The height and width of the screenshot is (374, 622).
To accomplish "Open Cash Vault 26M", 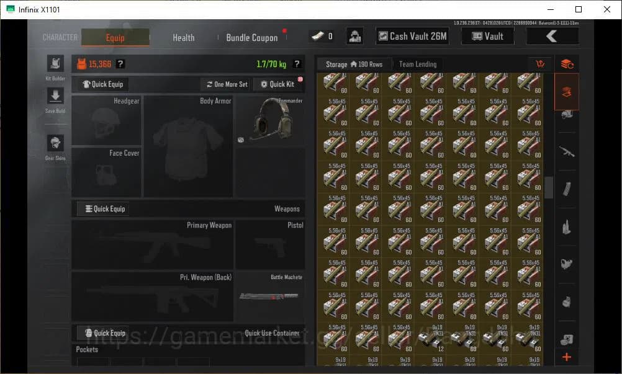I will (x=412, y=35).
